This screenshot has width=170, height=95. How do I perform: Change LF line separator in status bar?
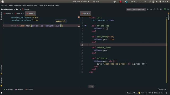coord(146,93)
